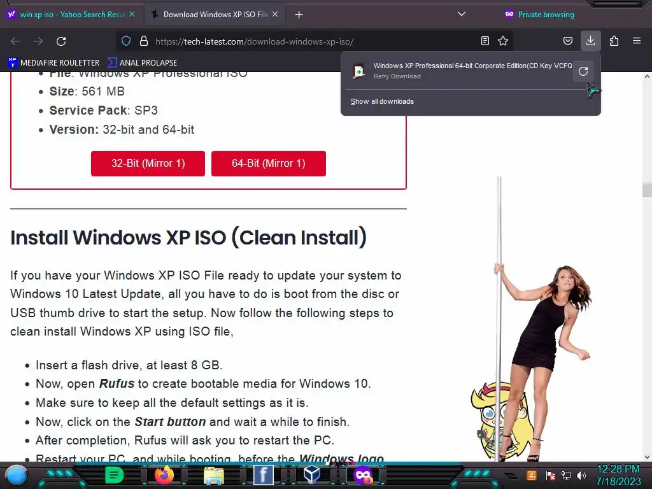The width and height of the screenshot is (652, 489).
Task: Click the Service Pack: SP3 line
Action: tap(104, 110)
